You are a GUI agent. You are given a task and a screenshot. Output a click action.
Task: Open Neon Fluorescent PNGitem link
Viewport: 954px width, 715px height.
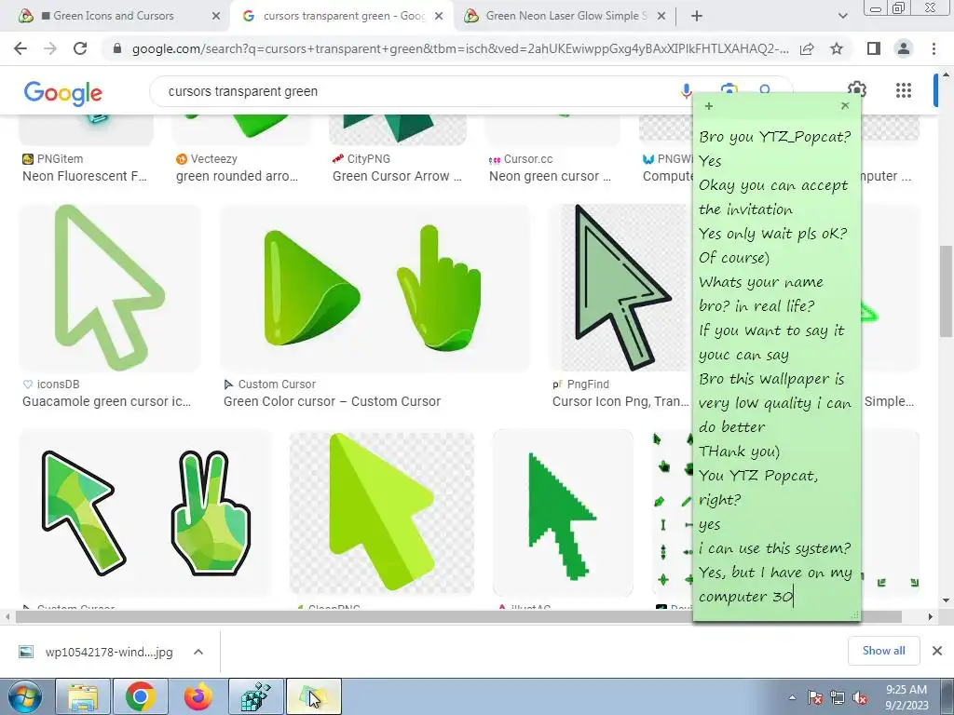coord(85,176)
